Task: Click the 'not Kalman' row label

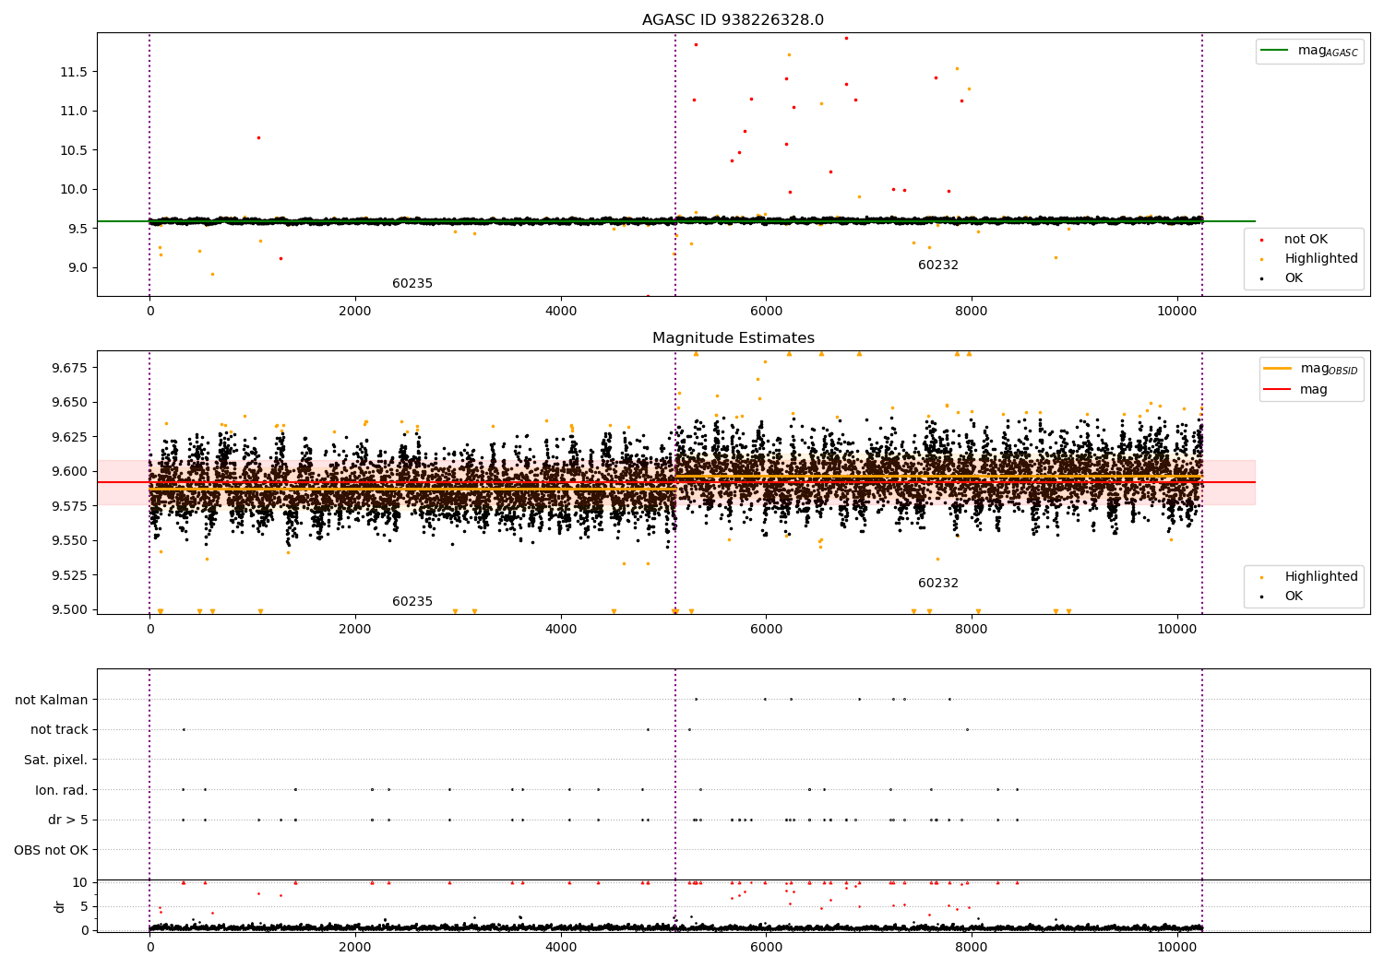Action: click(x=52, y=700)
